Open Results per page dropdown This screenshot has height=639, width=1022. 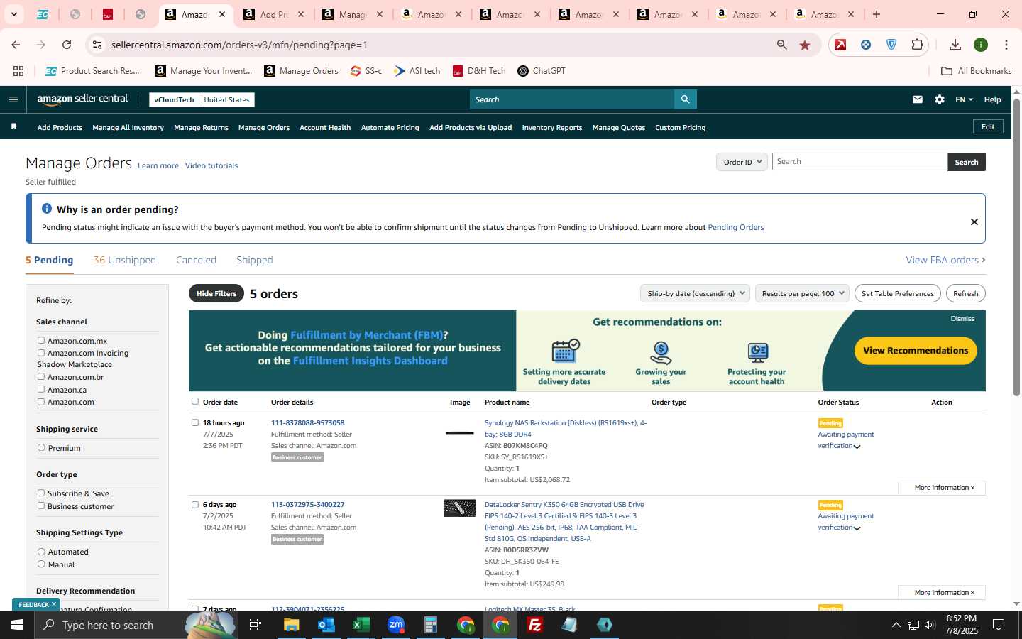[802, 293]
